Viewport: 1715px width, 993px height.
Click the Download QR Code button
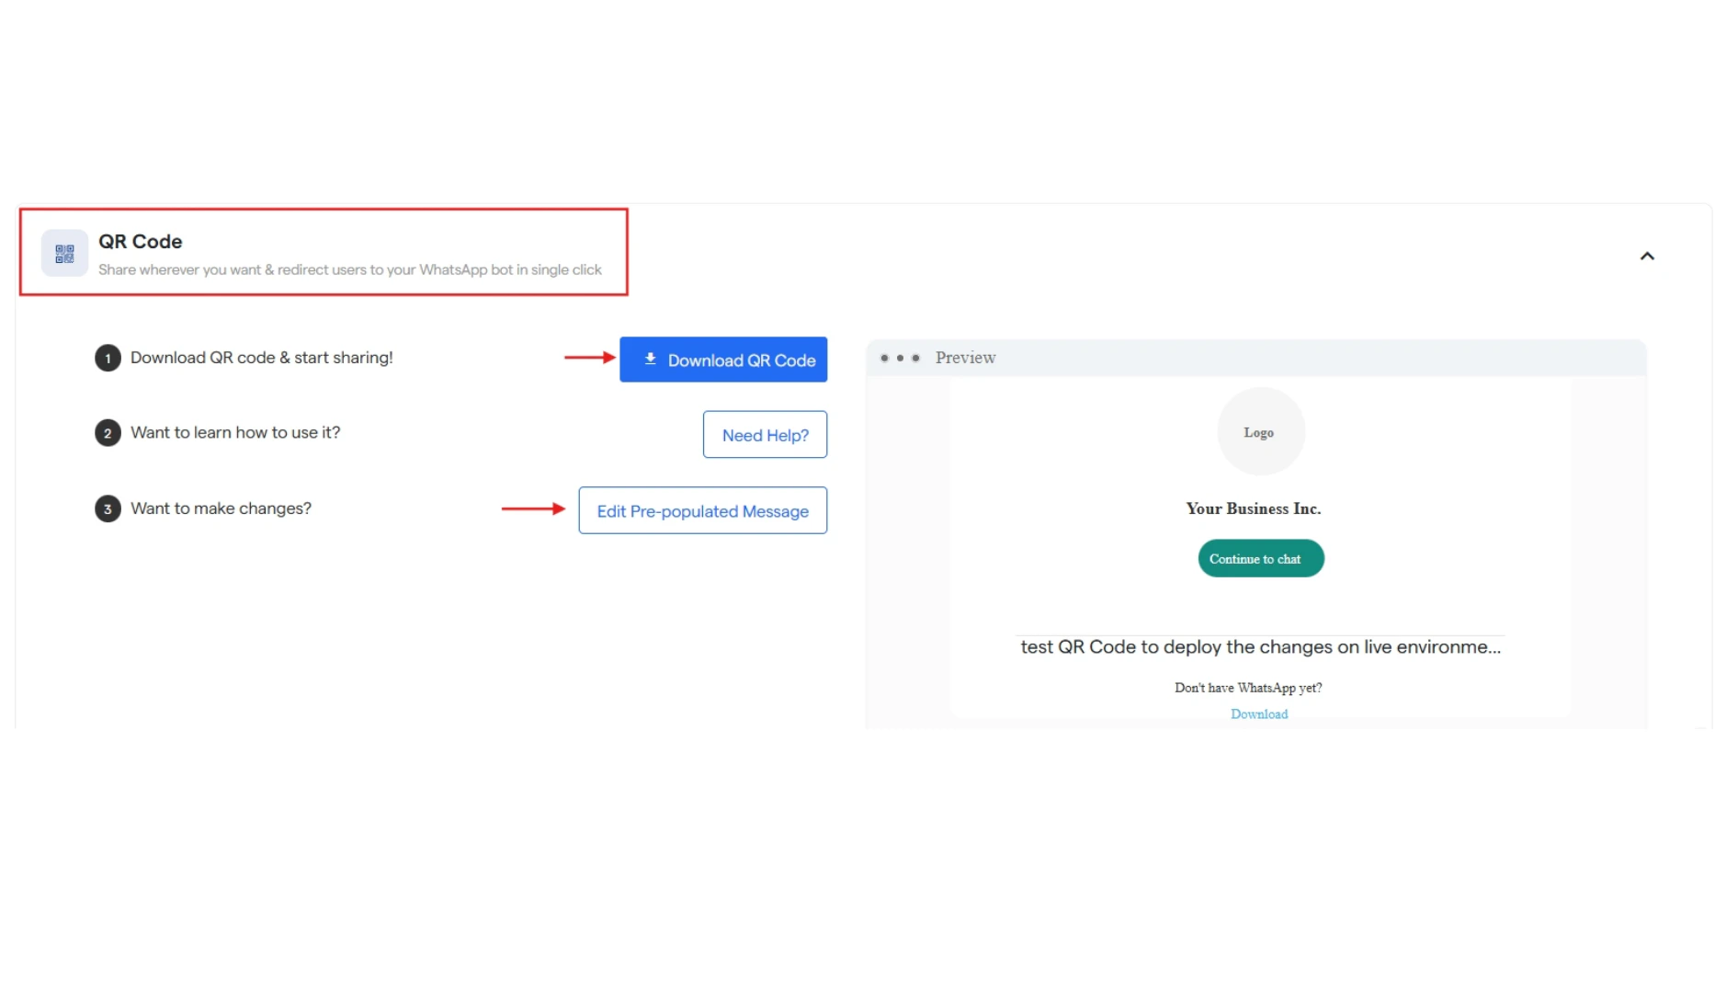[x=723, y=360]
